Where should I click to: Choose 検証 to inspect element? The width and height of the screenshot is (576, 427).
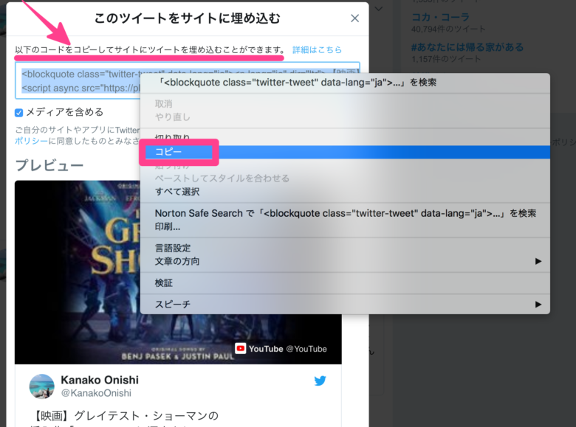345,283
